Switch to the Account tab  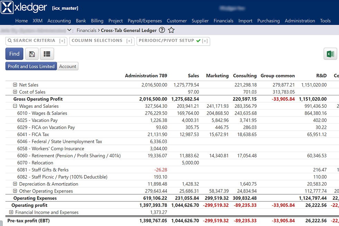[68, 66]
